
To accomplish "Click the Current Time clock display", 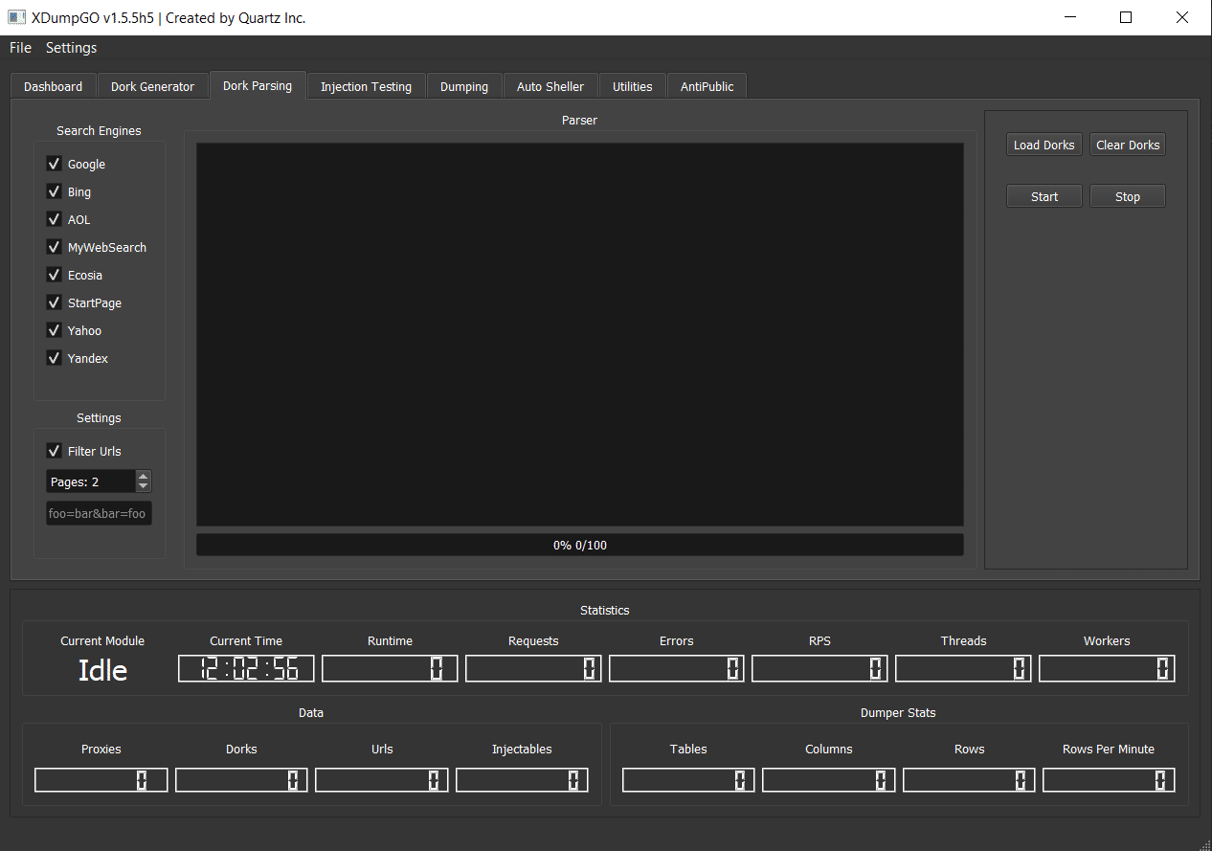I will 246,668.
